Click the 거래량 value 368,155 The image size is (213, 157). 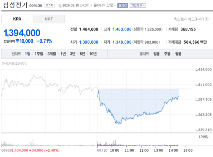[x=188, y=29]
